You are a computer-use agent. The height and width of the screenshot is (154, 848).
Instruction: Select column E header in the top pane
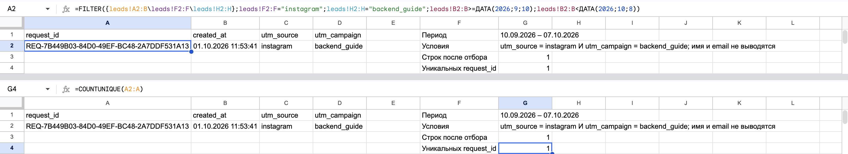(393, 23)
